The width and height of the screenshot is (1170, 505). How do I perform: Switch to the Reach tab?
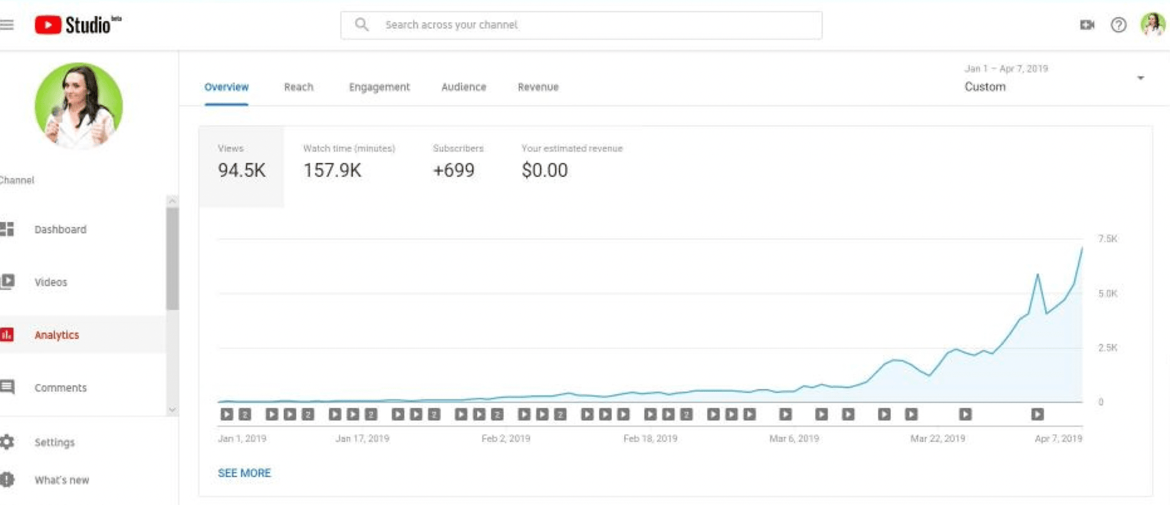pyautogui.click(x=298, y=87)
